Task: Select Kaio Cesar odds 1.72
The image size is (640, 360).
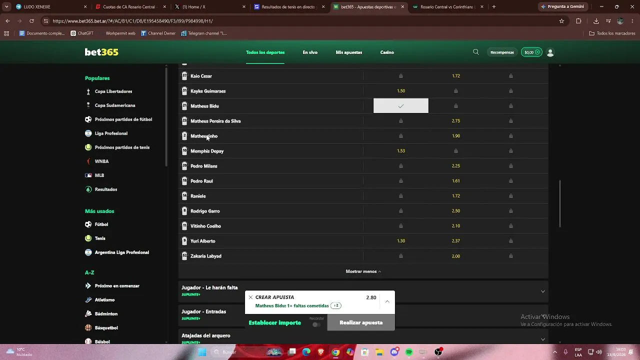Action: coord(456,76)
